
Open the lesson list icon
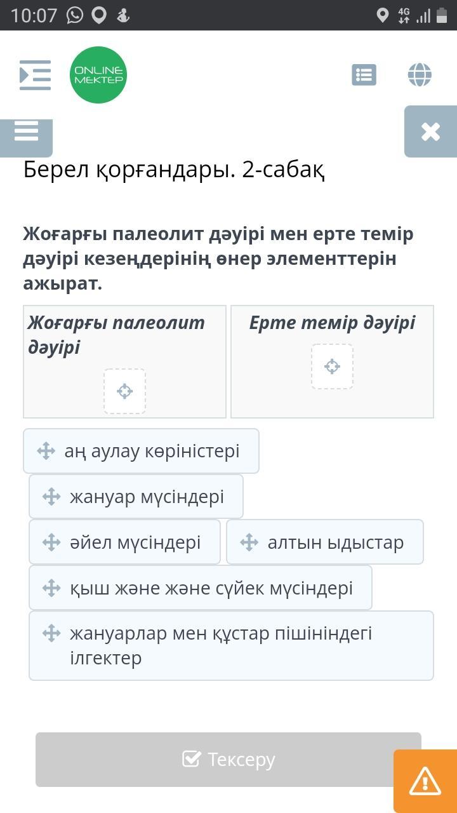(364, 75)
